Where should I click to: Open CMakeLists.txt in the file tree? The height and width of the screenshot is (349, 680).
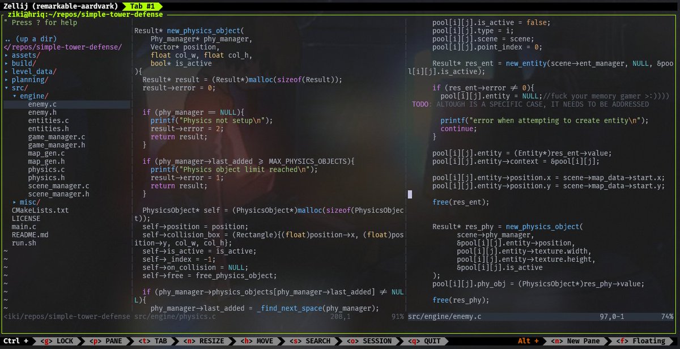tap(40, 210)
